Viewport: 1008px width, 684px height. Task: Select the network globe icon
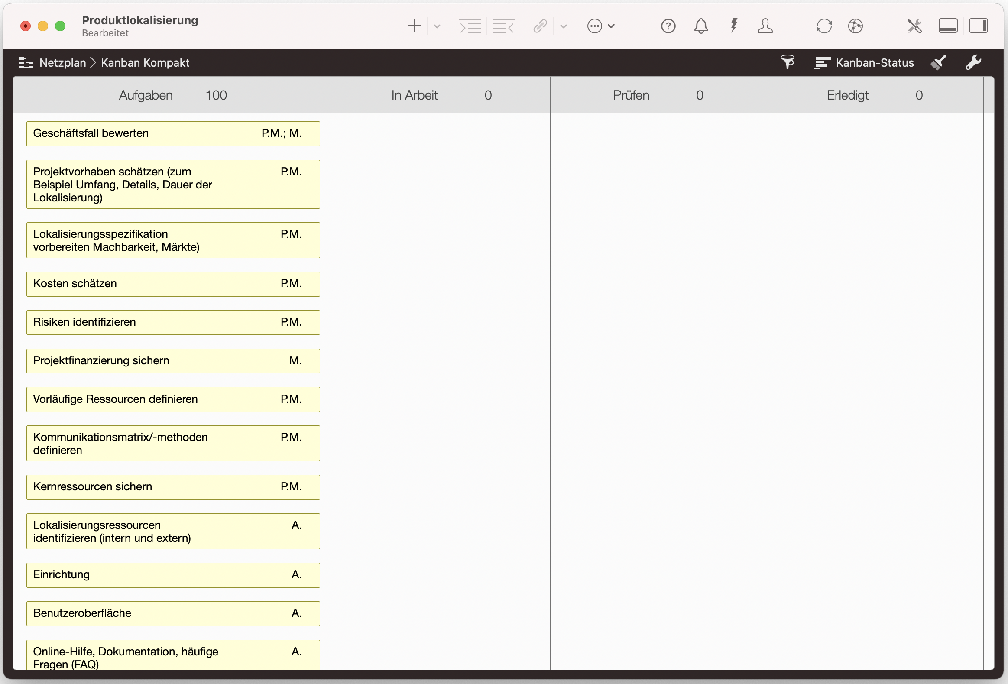click(856, 26)
